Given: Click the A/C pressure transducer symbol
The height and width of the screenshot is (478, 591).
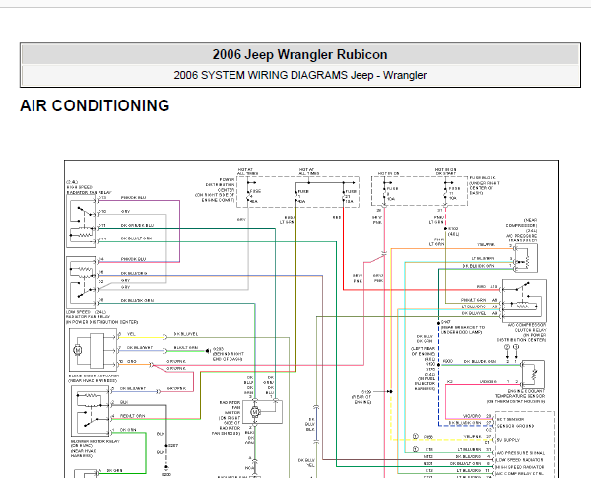Looking at the screenshot, I should click(526, 258).
